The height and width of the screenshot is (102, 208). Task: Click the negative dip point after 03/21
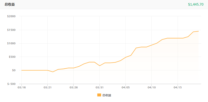pyautogui.click(x=53, y=72)
